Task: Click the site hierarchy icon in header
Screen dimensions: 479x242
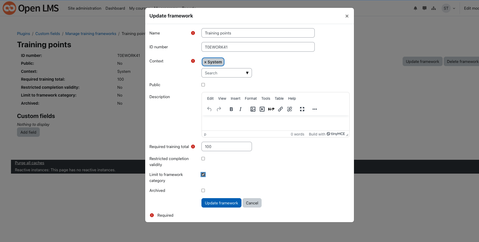Action: [434, 8]
